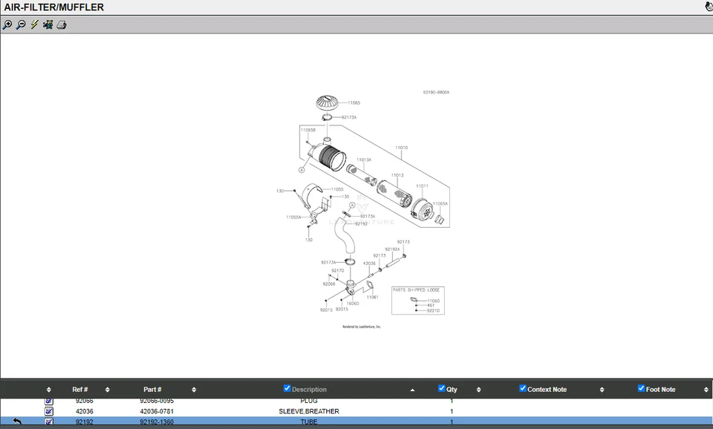
Task: Toggle the Description column checkbox
Action: tap(287, 388)
